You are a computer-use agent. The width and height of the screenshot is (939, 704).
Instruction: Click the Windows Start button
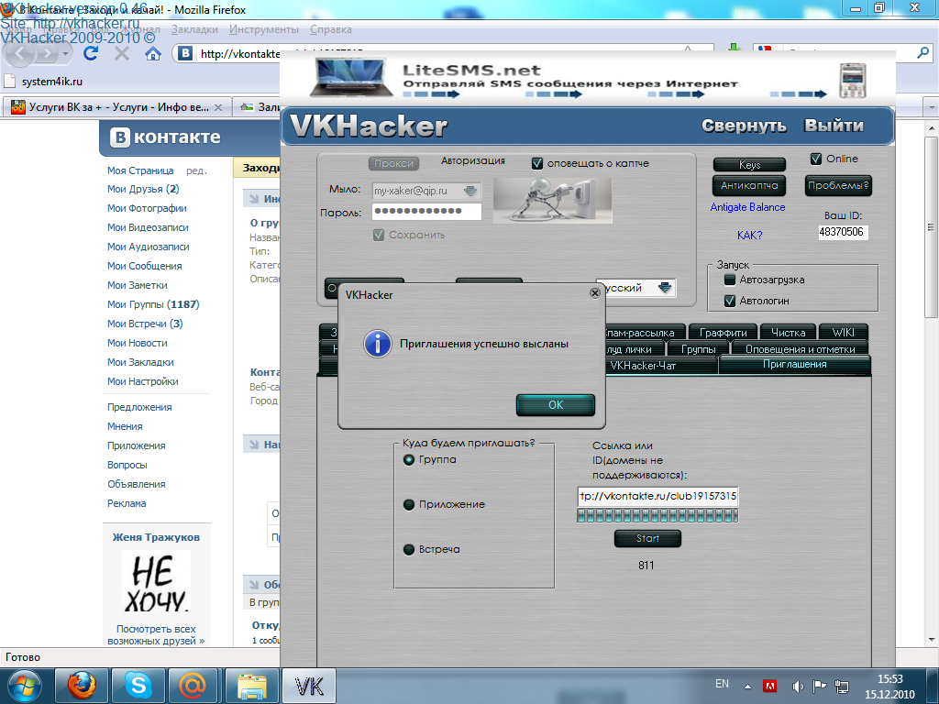25,686
